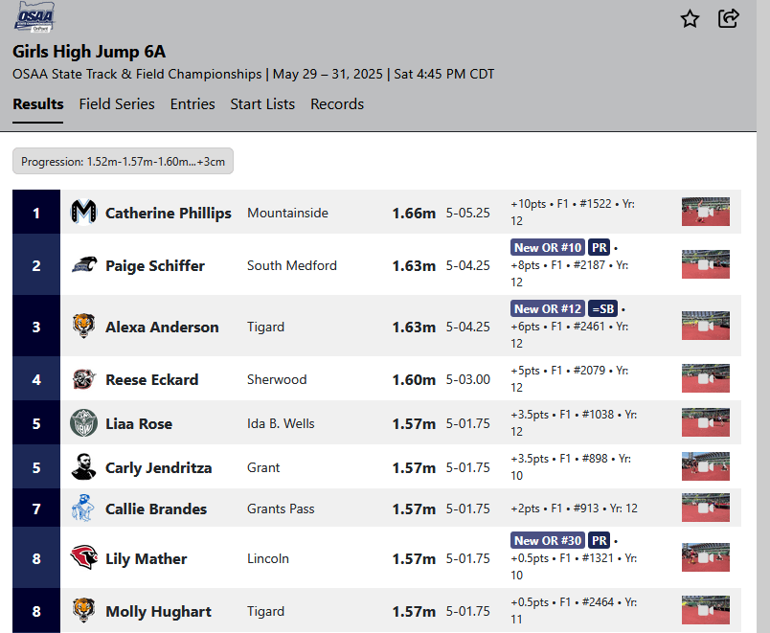This screenshot has width=770, height=633.
Task: Click Mountainside team logo icon
Action: pyautogui.click(x=84, y=213)
